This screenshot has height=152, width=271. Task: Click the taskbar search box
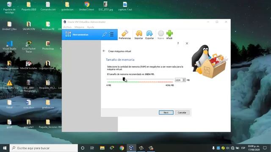point(44,148)
